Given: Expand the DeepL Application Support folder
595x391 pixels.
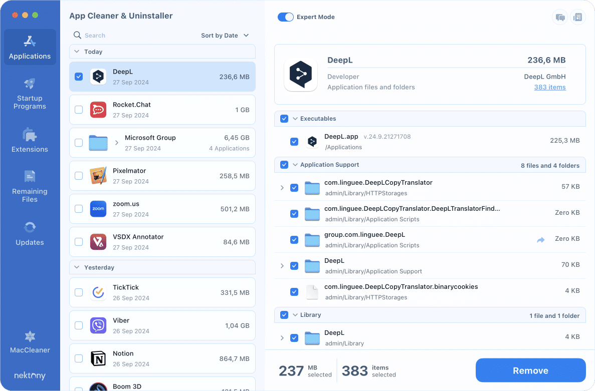Looking at the screenshot, I should [x=282, y=266].
